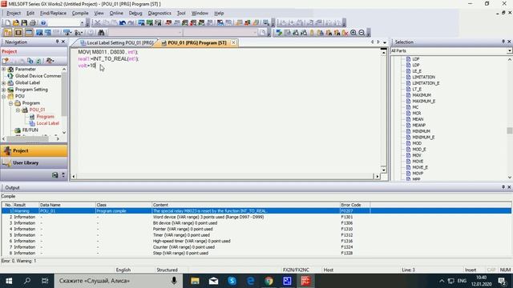The height and width of the screenshot is (288, 513).
Task: Click the Zoom In magnifier icon
Action: click(353, 32)
